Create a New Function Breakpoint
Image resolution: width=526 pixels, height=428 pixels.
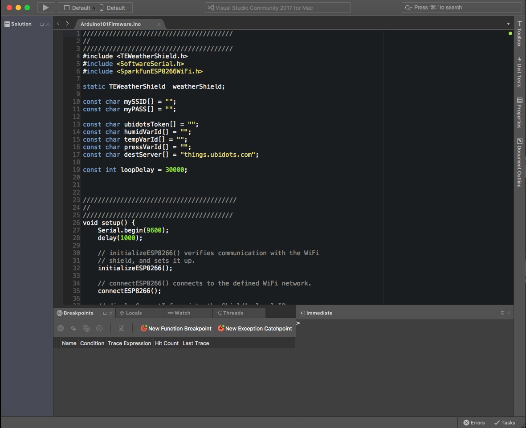coord(176,328)
